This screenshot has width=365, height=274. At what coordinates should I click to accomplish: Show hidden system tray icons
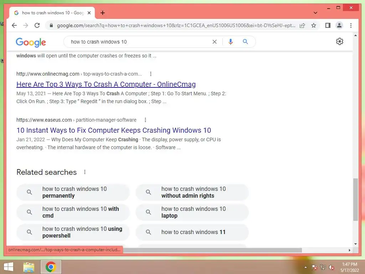(305, 267)
